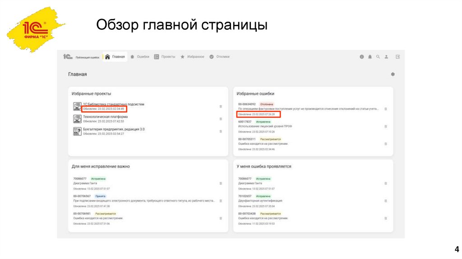This screenshot has width=462, height=259.
Task: Click Рассматривается badge of error 00-00705311
Action: coord(271,139)
